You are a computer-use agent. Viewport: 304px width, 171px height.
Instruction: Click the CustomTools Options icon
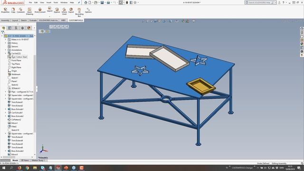click(x=88, y=9)
